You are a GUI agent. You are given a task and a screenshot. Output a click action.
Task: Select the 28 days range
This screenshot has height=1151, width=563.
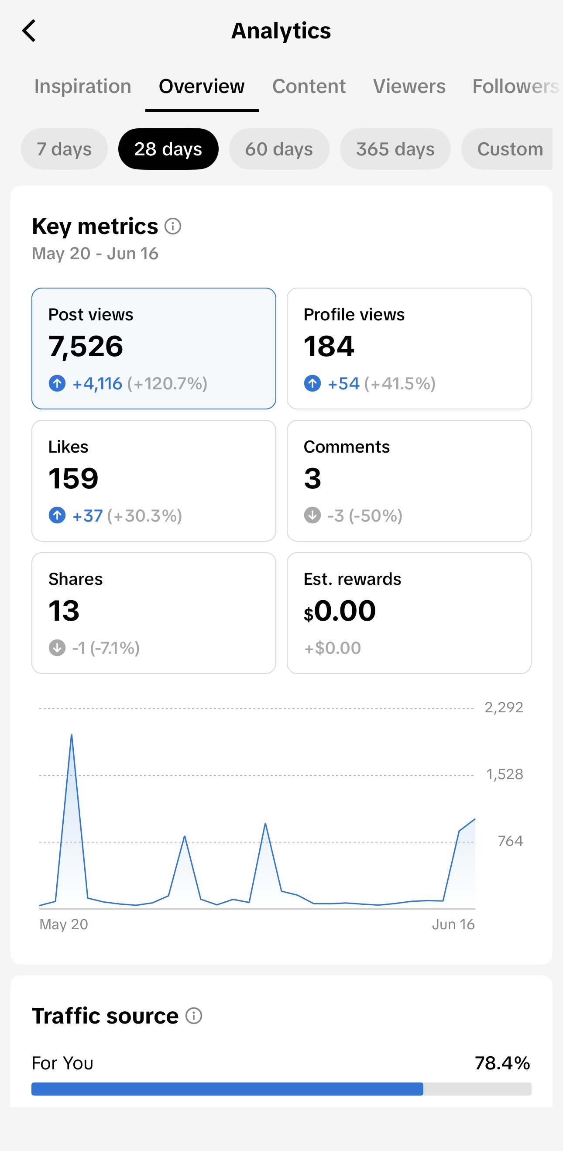click(168, 149)
